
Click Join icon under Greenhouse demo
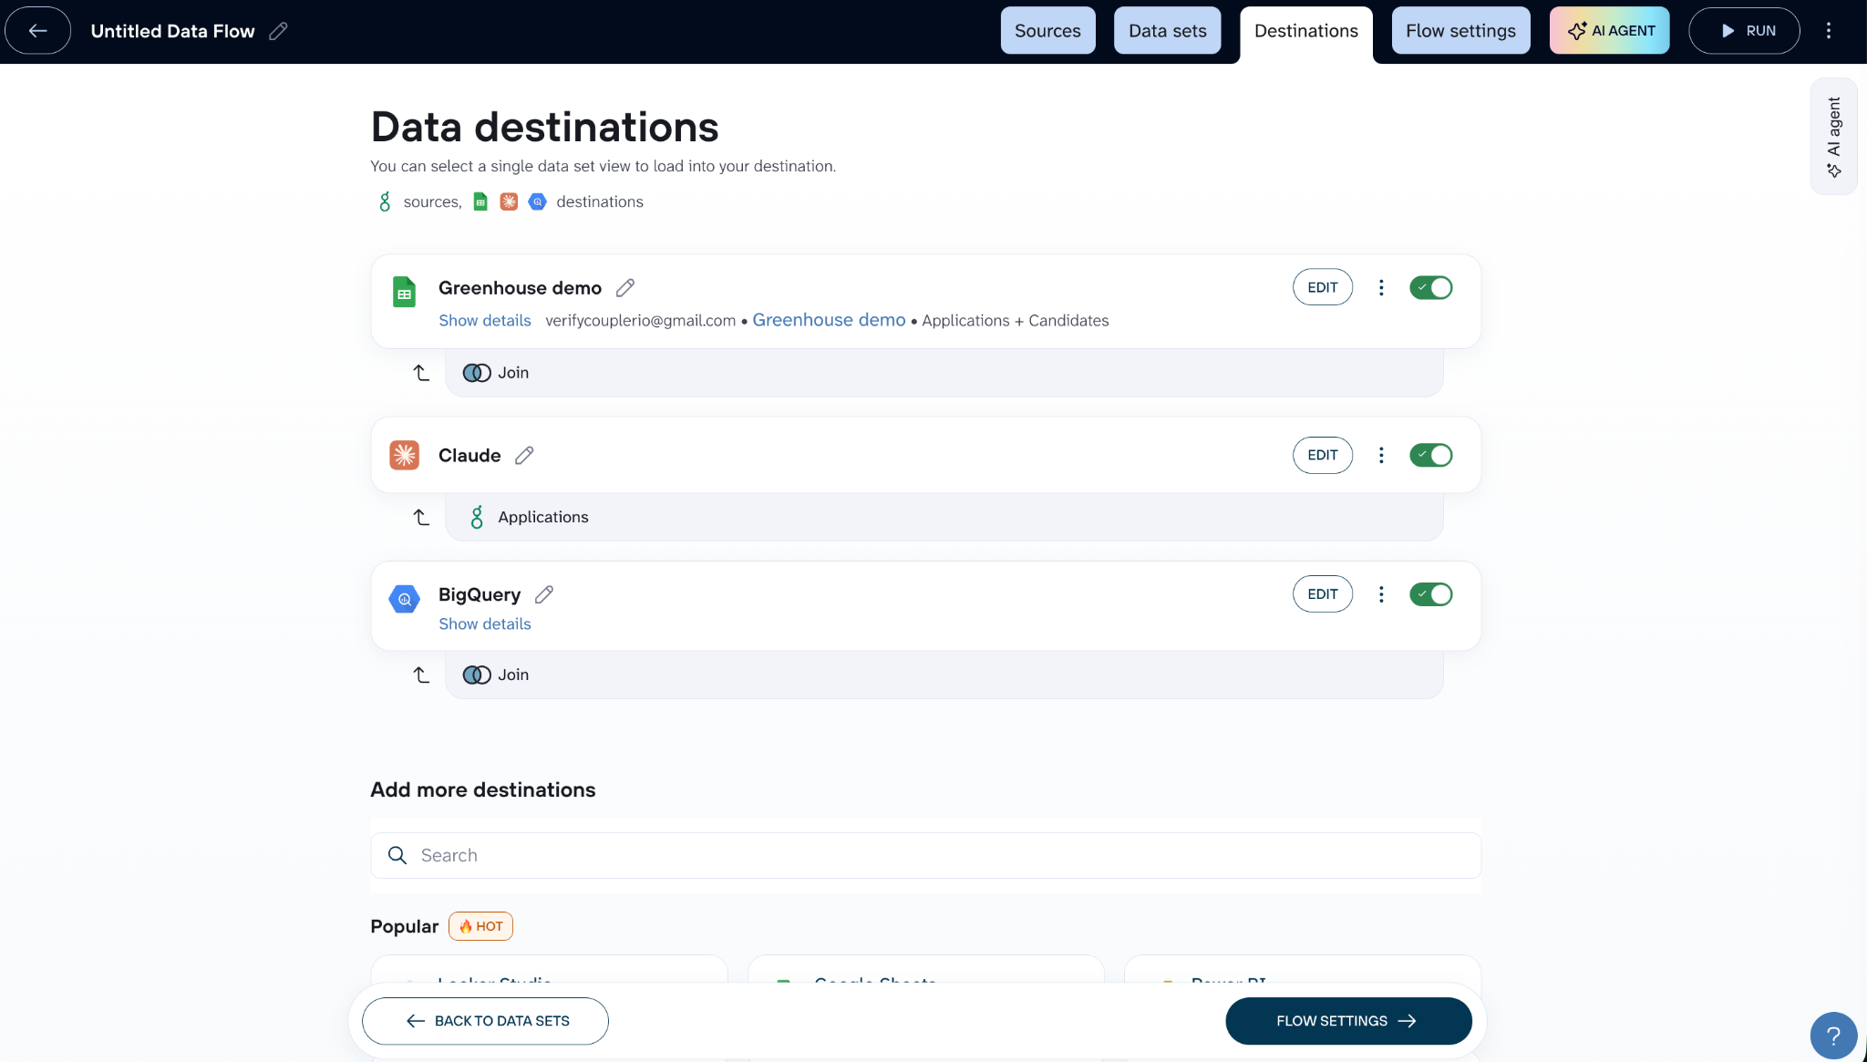tap(477, 373)
